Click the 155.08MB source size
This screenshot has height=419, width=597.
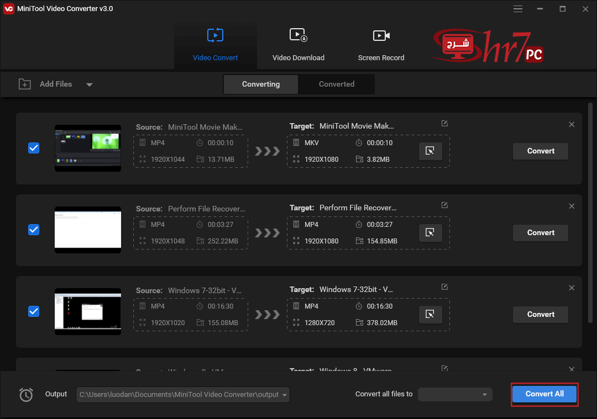click(x=223, y=323)
